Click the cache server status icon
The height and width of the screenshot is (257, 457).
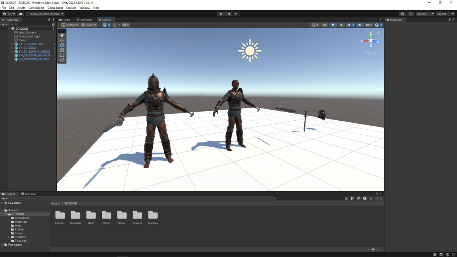tap(441, 254)
